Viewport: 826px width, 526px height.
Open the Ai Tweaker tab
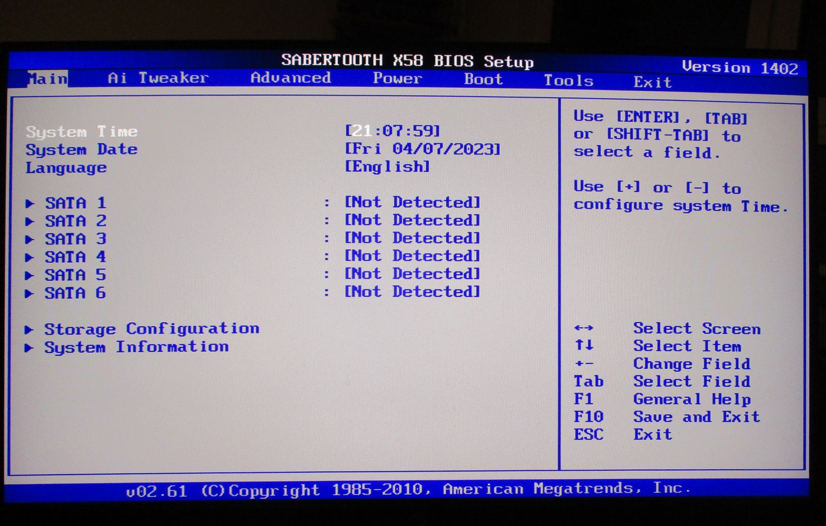(158, 78)
